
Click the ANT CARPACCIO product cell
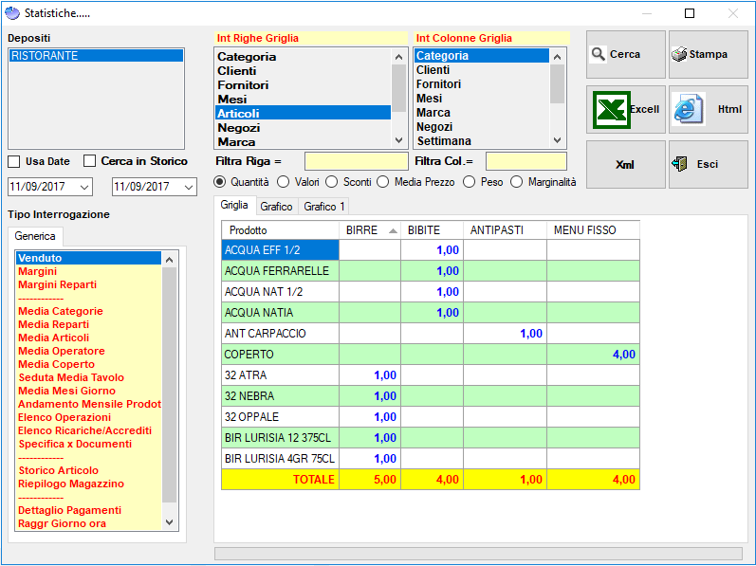(281, 334)
